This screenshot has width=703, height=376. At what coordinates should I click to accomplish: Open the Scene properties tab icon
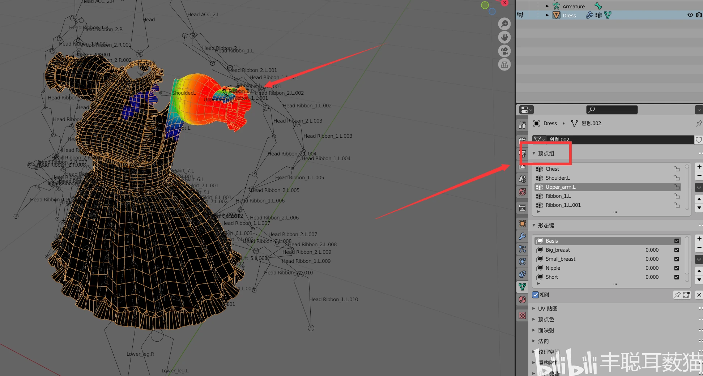pyautogui.click(x=522, y=179)
